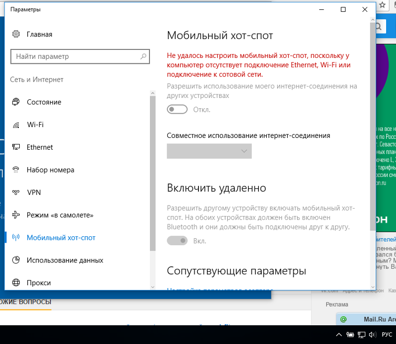396x344 pixels.
Task: Click the Прокси globe icon
Action: coord(16,283)
